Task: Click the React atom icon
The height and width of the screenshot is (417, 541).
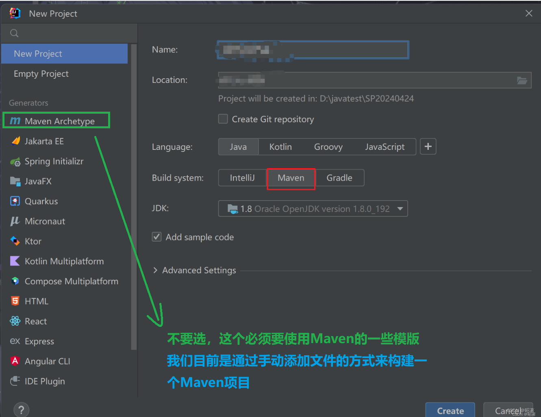Action: point(15,321)
